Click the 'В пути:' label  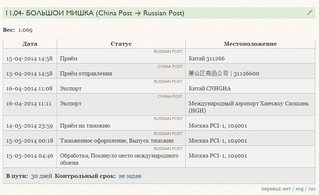tap(17, 176)
